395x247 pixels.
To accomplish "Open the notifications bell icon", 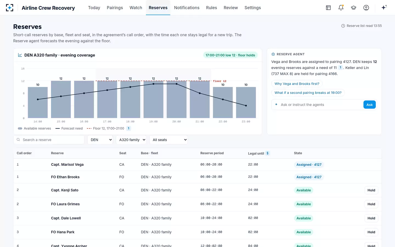I will point(341,8).
